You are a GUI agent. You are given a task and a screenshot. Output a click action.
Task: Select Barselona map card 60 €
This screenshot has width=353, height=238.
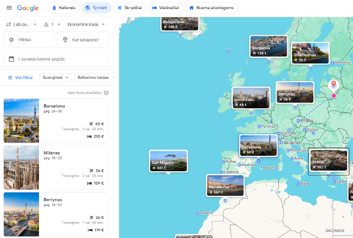coord(258,145)
